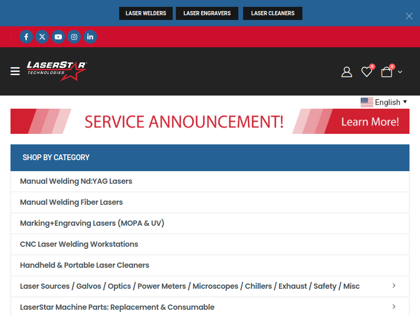Open the Instagram profile icon
Image resolution: width=420 pixels, height=315 pixels.
tap(74, 37)
